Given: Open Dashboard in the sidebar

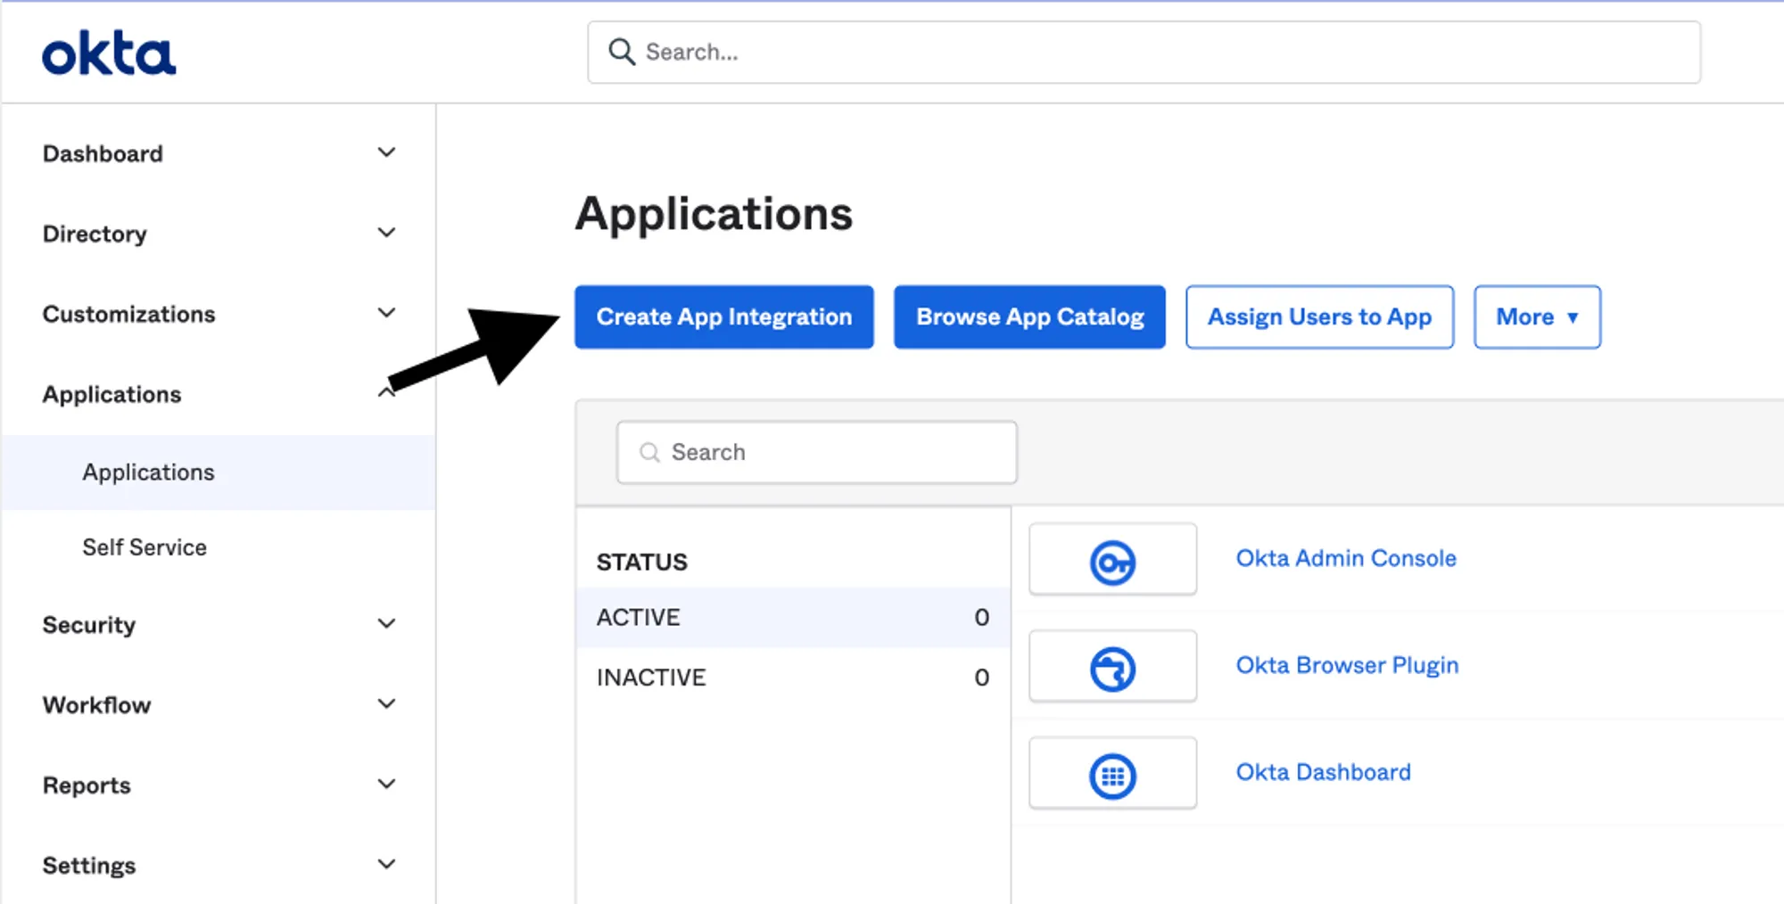Looking at the screenshot, I should [x=103, y=153].
